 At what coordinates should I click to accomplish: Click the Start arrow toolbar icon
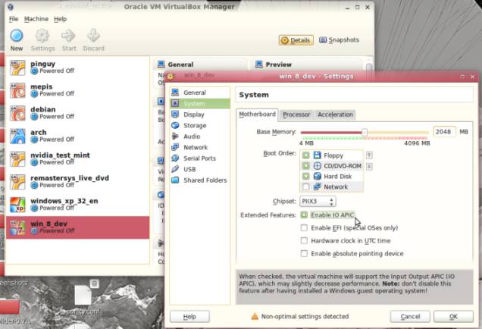pos(68,36)
